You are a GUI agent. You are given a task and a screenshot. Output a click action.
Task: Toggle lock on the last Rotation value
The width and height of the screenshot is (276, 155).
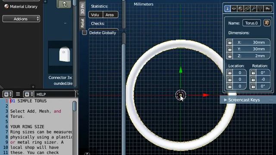tap(253, 86)
